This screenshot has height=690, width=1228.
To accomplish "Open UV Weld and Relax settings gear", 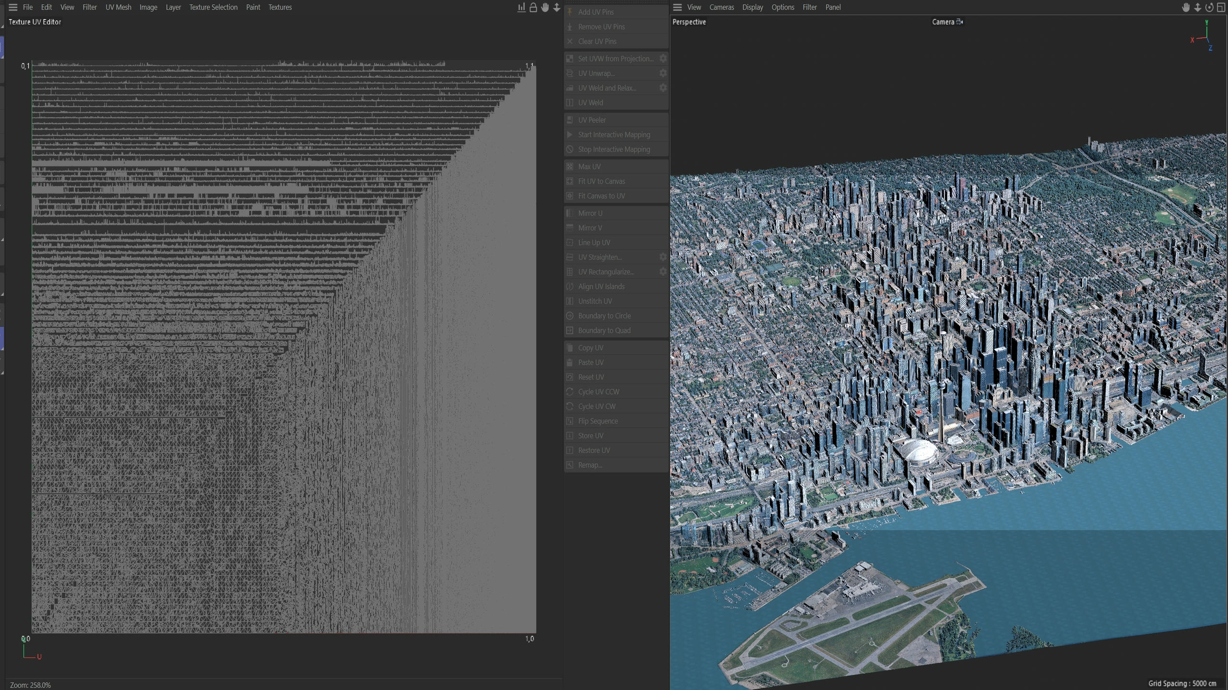I will pos(663,88).
